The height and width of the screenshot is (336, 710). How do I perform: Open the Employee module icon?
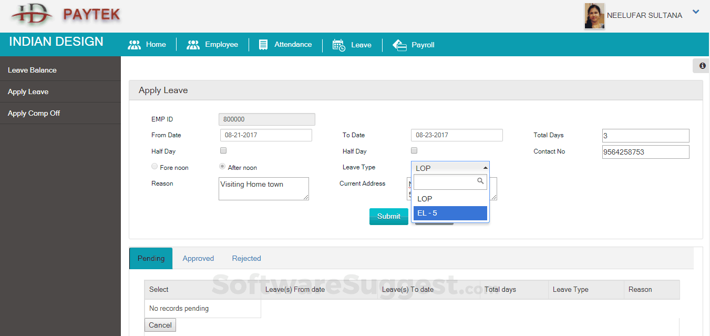pos(193,45)
